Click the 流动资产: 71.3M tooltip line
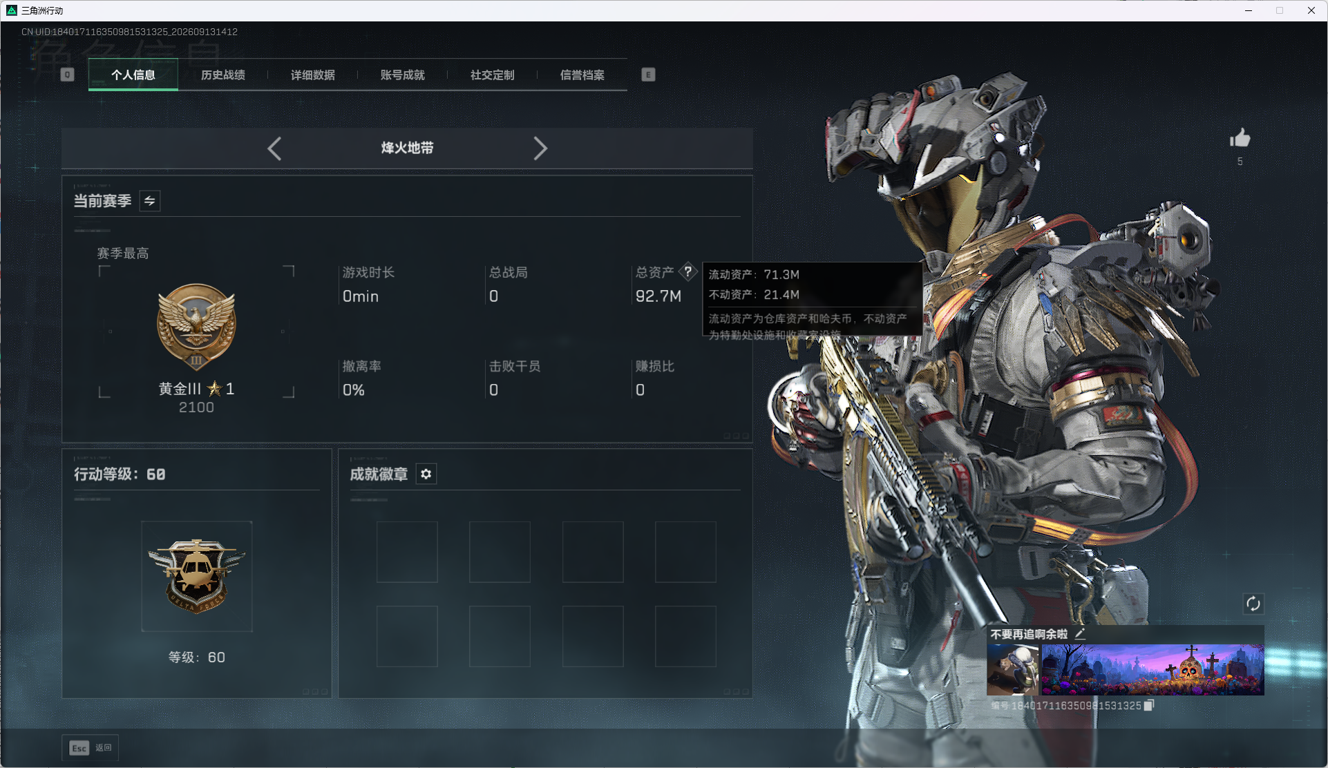The image size is (1328, 768). click(754, 274)
